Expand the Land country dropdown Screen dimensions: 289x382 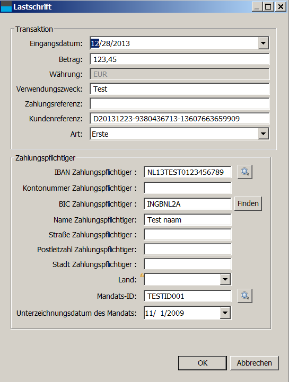(x=187, y=280)
